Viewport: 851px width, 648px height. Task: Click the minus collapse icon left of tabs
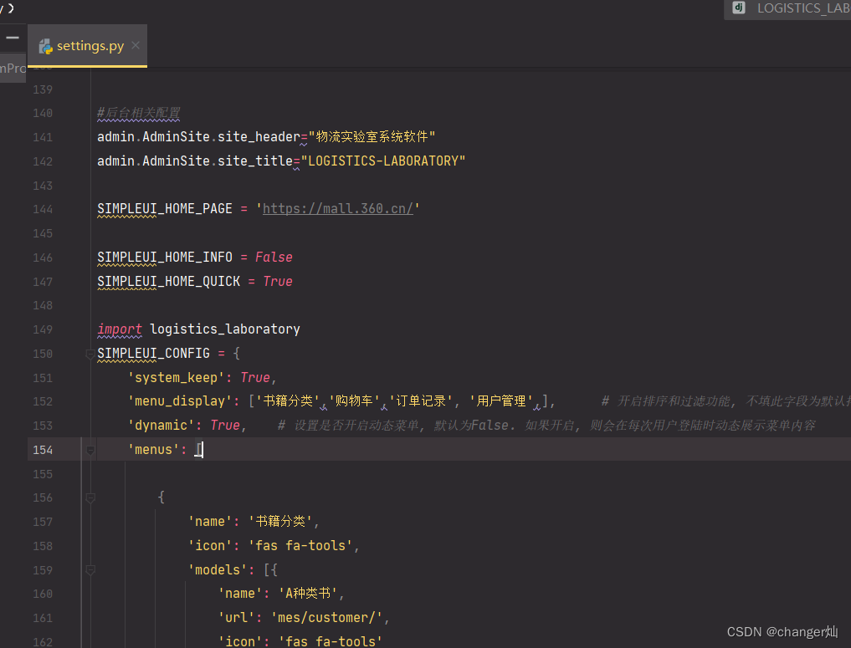tap(12, 38)
